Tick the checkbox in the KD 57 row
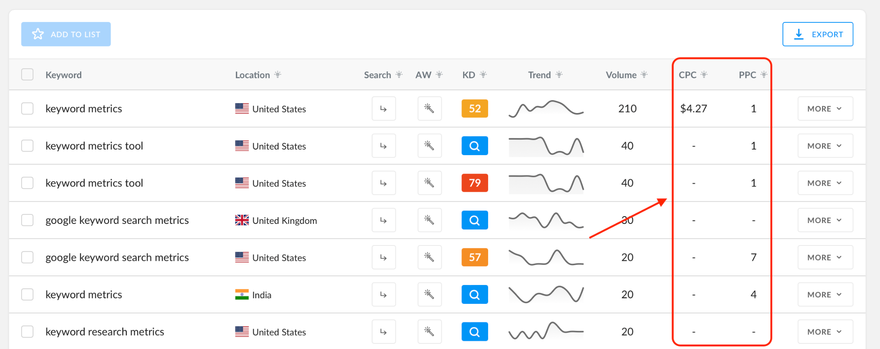Viewport: 880px width, 349px height. 27,257
